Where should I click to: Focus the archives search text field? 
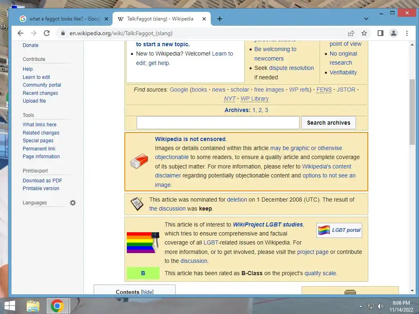point(218,123)
